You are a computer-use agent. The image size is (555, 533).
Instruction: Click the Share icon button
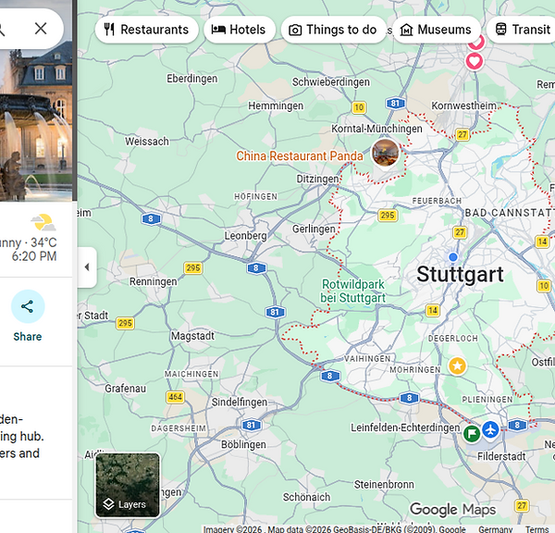(x=28, y=306)
